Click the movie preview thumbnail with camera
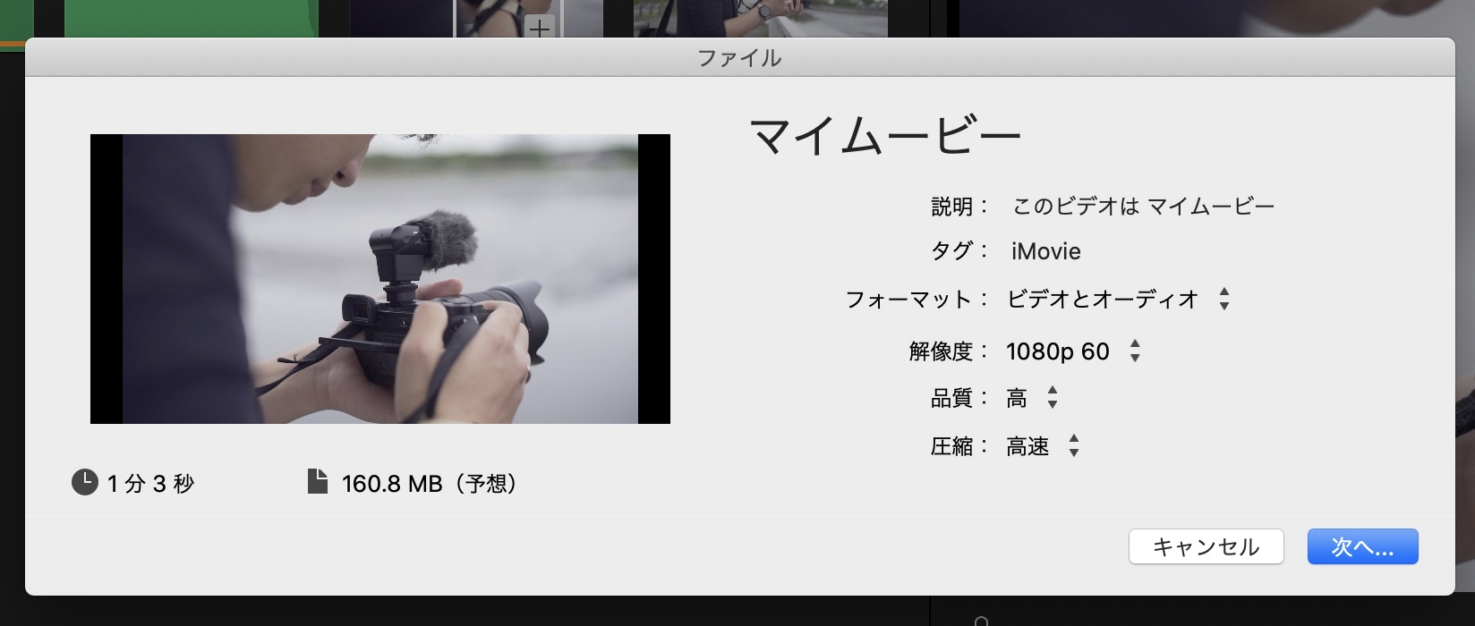This screenshot has height=626, width=1475. [x=380, y=279]
